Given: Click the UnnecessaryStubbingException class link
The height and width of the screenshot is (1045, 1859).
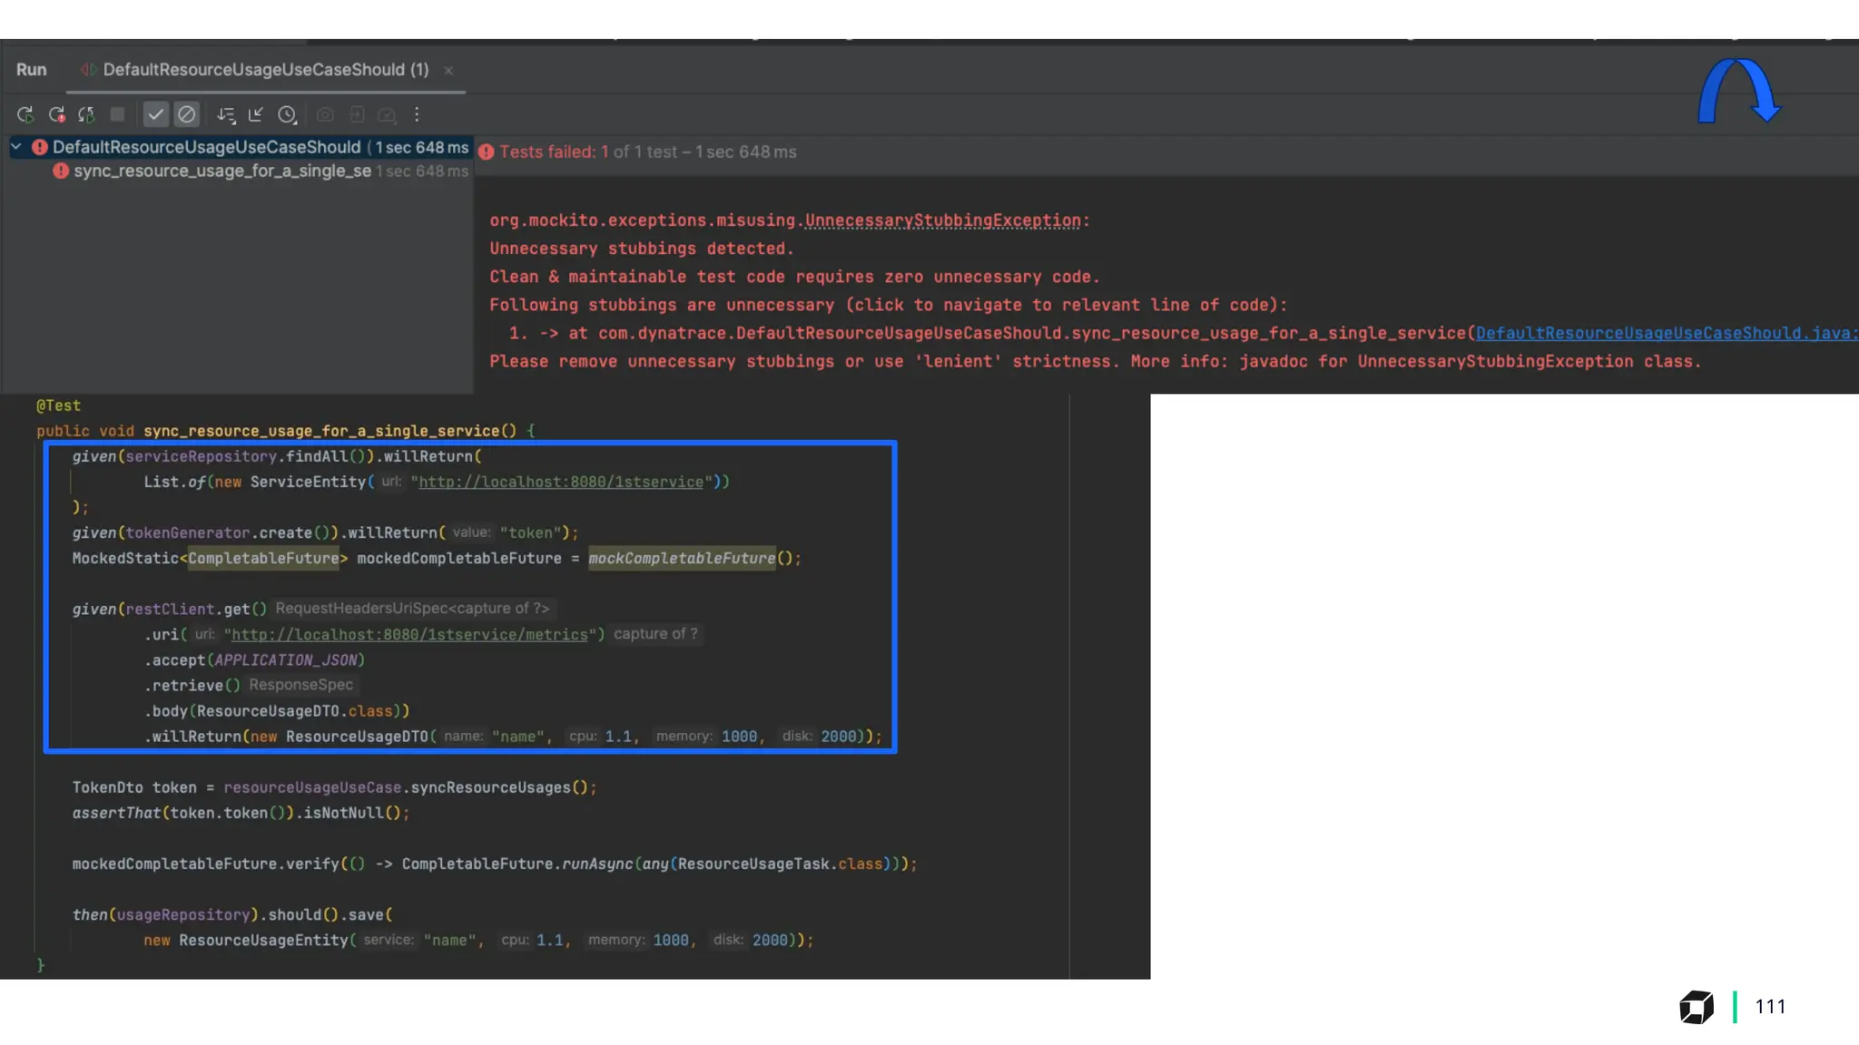Looking at the screenshot, I should (x=942, y=220).
